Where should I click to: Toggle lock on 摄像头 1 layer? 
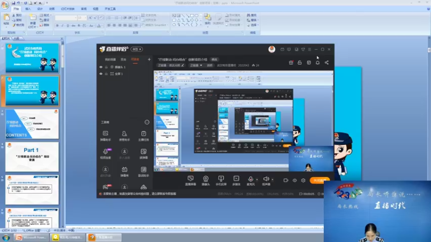pos(106,67)
